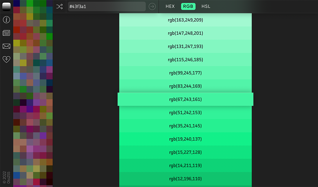Choose the rgb(12,196,110) dark green shade
This screenshot has height=187, width=318.
[x=185, y=178]
